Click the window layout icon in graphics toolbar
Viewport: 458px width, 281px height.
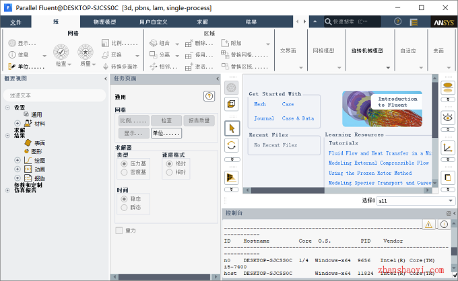(x=232, y=104)
